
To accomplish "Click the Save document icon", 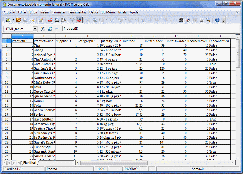I will (25, 20).
